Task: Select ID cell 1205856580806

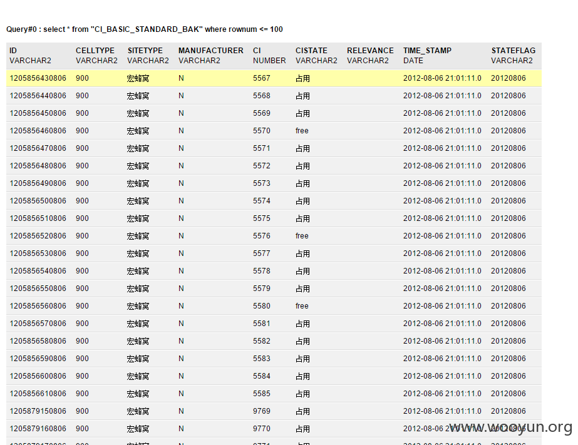Action: (38, 340)
